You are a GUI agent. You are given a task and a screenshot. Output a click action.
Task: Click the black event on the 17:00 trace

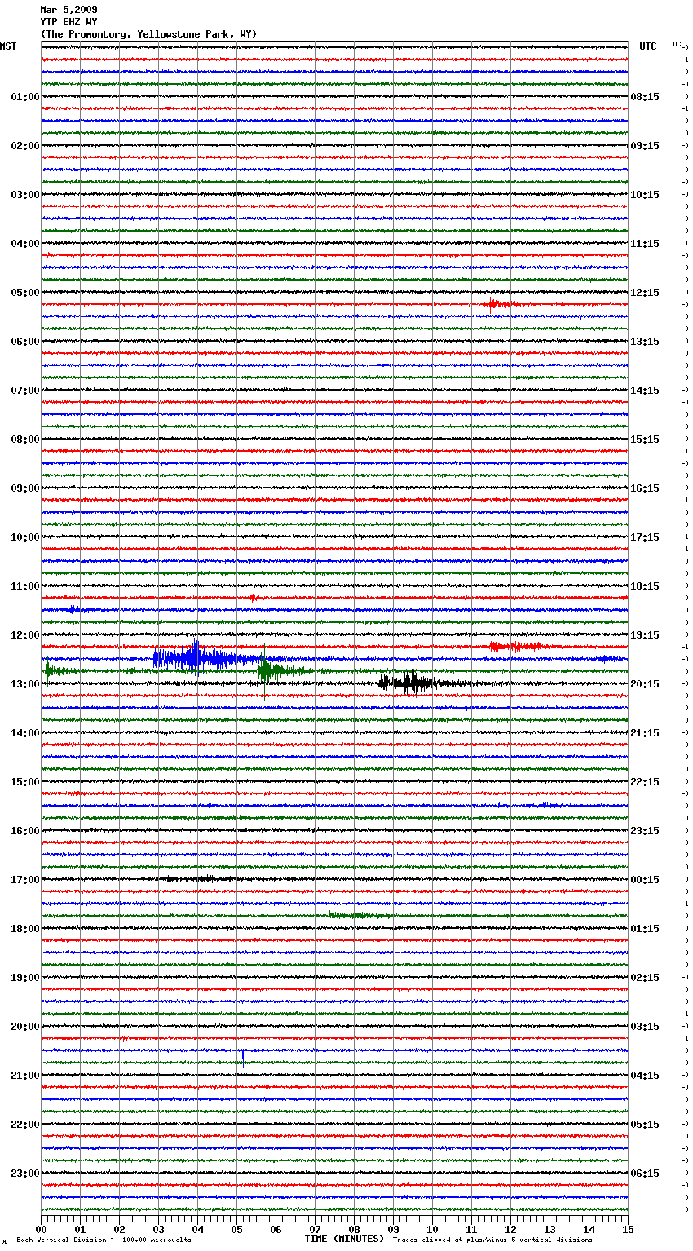[197, 879]
